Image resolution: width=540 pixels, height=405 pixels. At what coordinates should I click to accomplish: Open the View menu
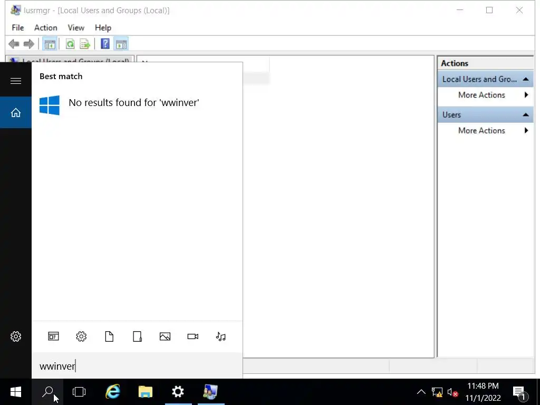point(76,27)
